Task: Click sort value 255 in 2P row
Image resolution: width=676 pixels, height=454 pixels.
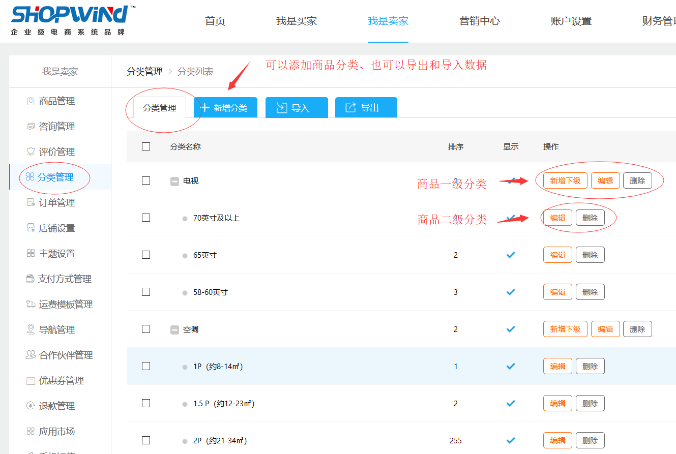Action: tap(456, 440)
